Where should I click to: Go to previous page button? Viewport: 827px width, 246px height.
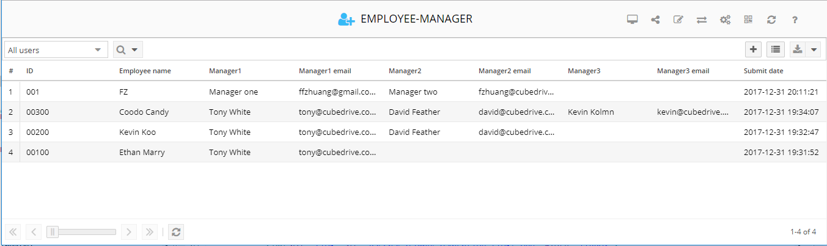tap(34, 231)
